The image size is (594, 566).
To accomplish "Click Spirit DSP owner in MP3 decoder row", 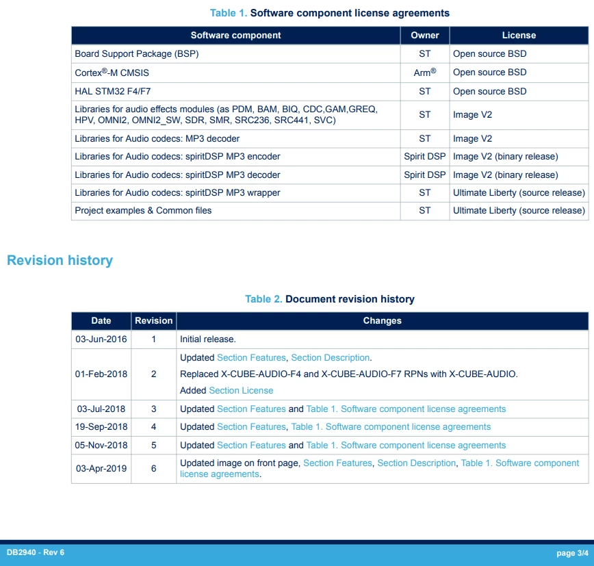I will click(425, 175).
